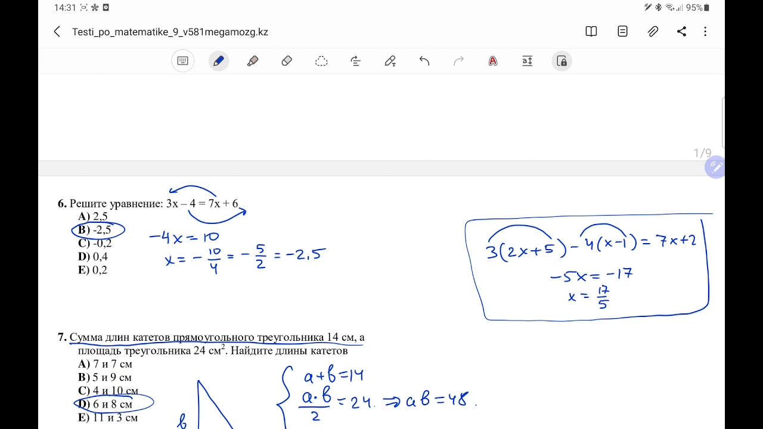Screen dimensions: 763x429
Task: Tap the page indicator 1/9
Action: pyautogui.click(x=702, y=153)
